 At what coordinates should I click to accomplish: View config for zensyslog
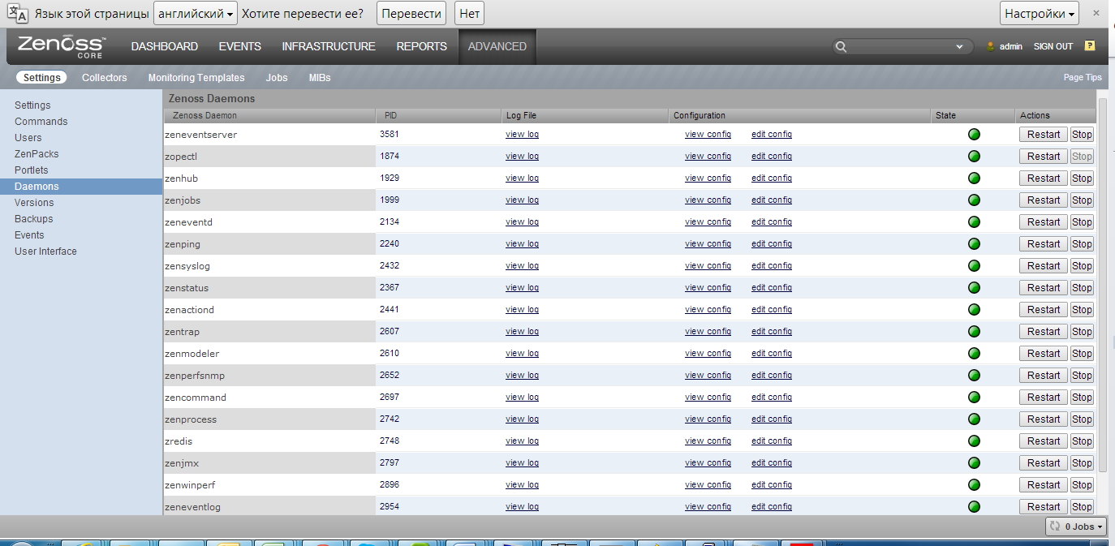click(708, 266)
